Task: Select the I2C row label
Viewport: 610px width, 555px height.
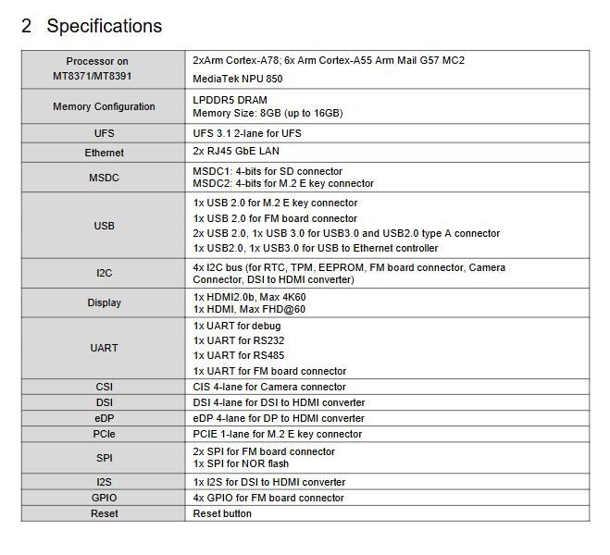Action: 105,273
